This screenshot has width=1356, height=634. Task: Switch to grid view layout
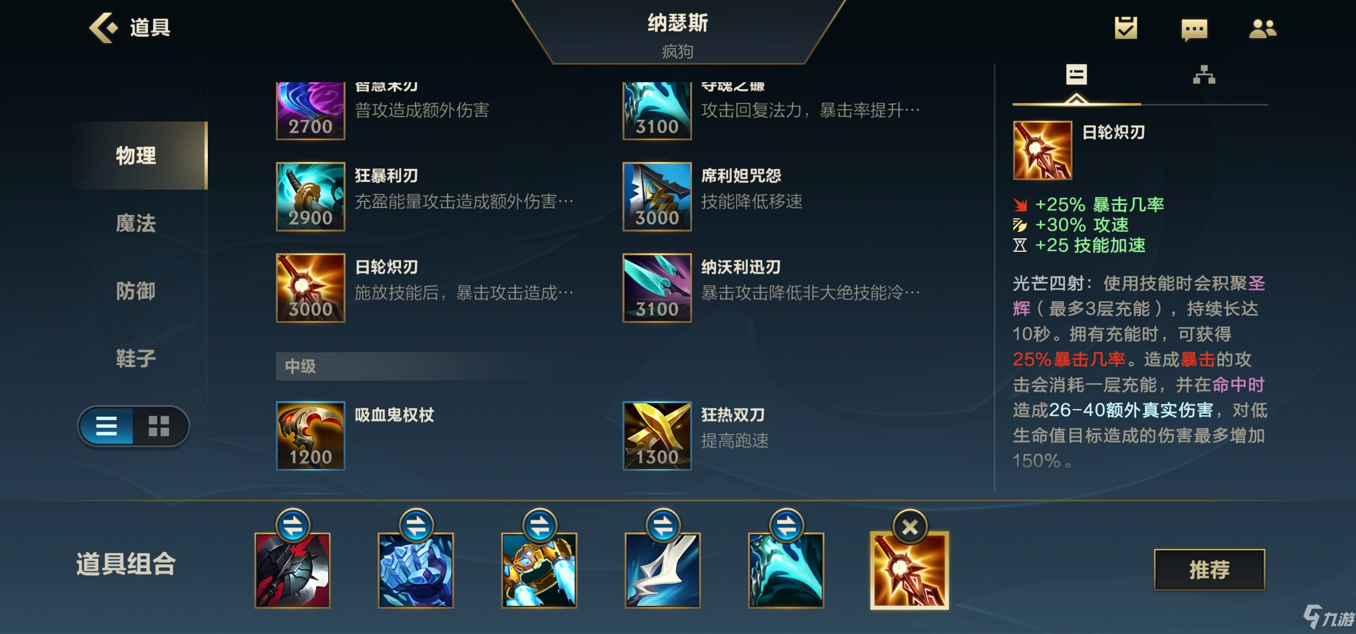pos(158,426)
